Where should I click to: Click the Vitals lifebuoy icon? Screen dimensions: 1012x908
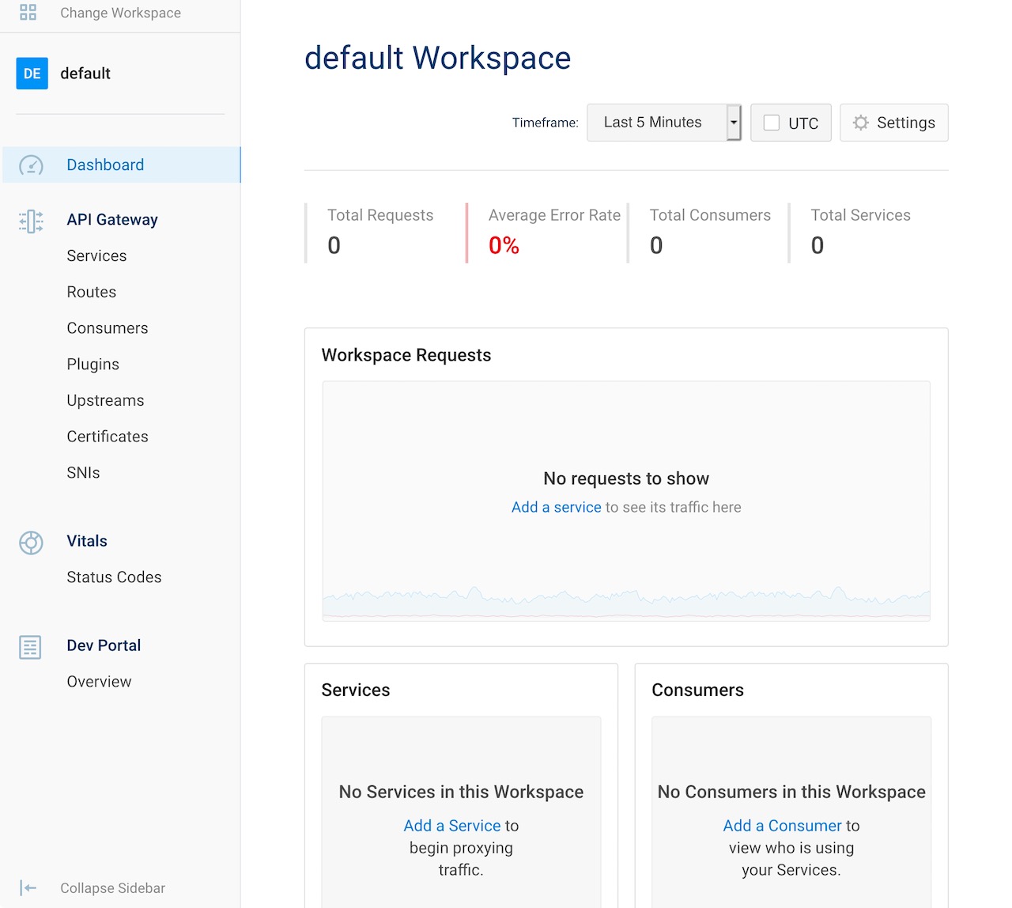coord(31,542)
